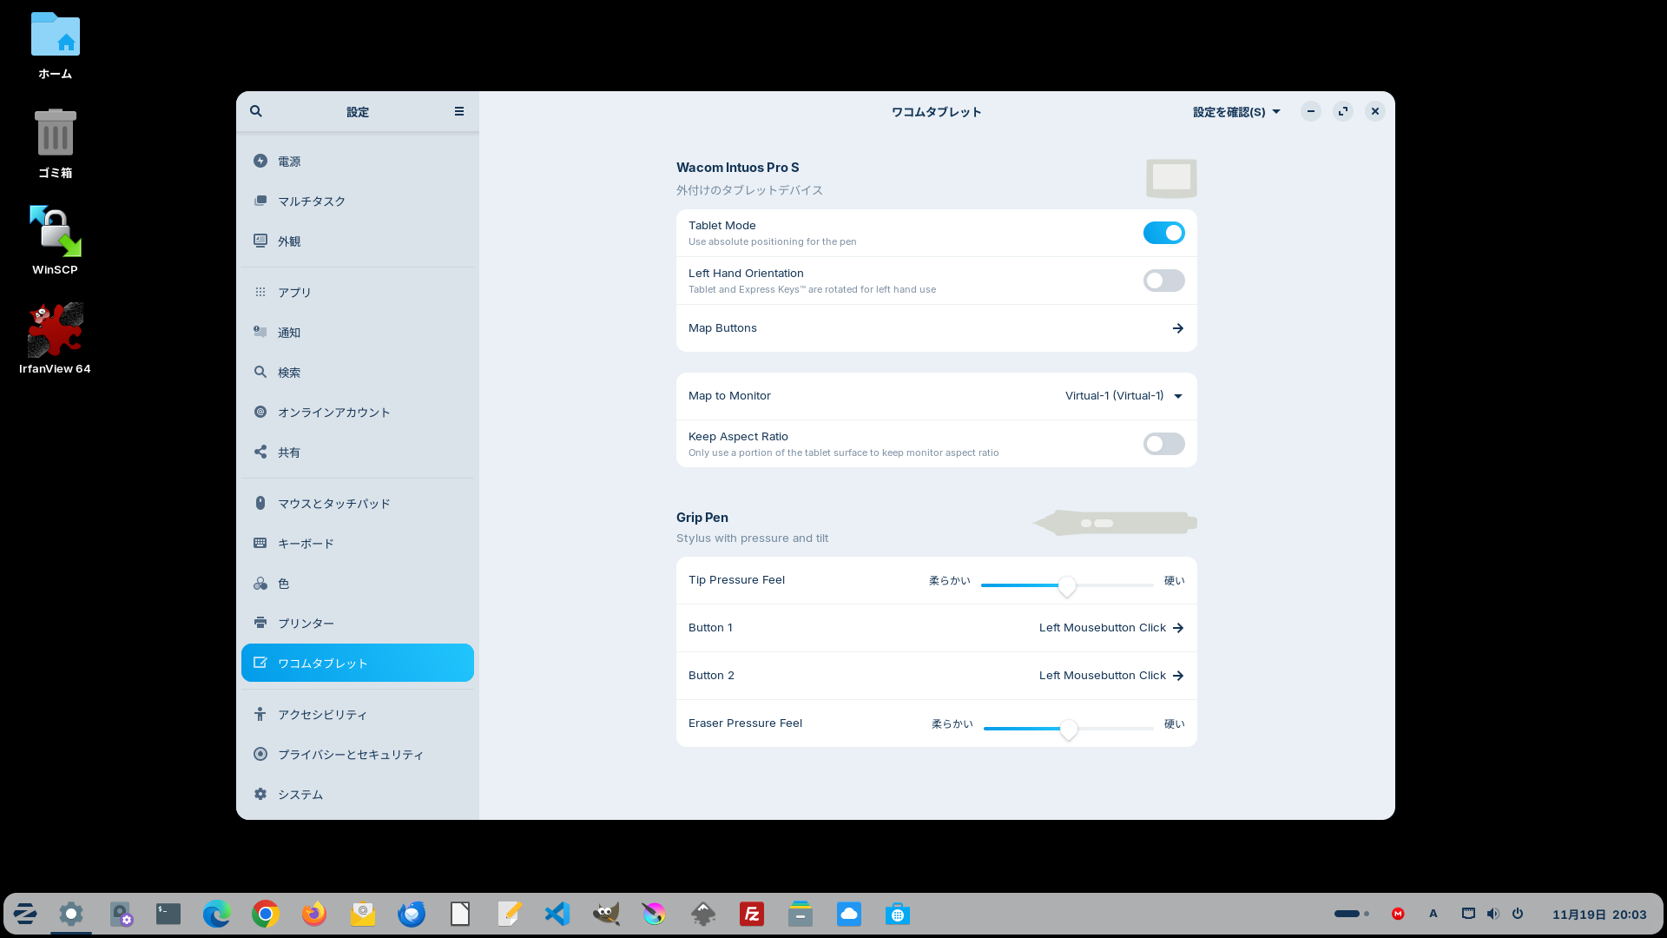Launch Firefox from the taskbar

(x=313, y=914)
